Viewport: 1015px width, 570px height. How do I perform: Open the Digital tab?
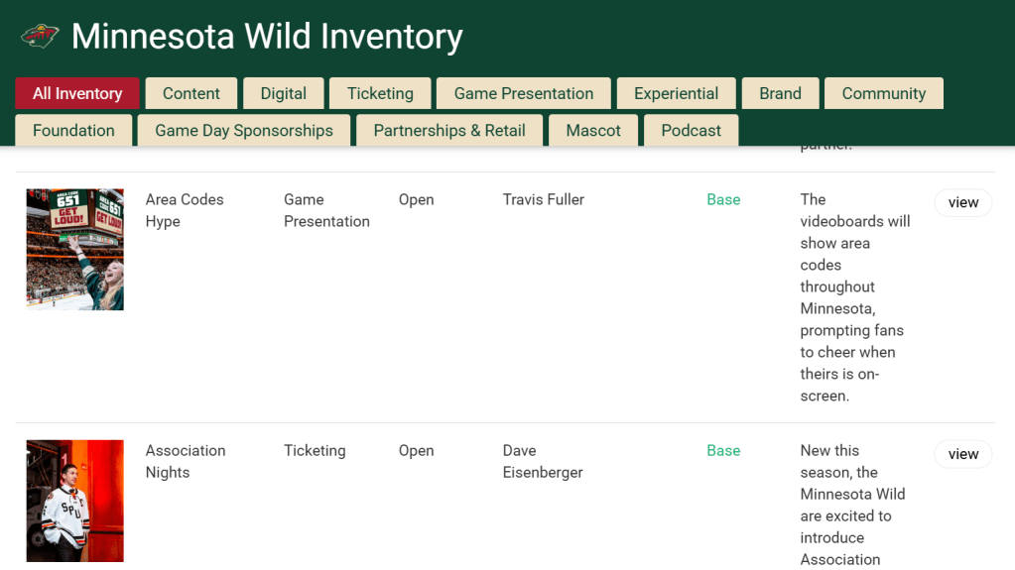tap(283, 93)
